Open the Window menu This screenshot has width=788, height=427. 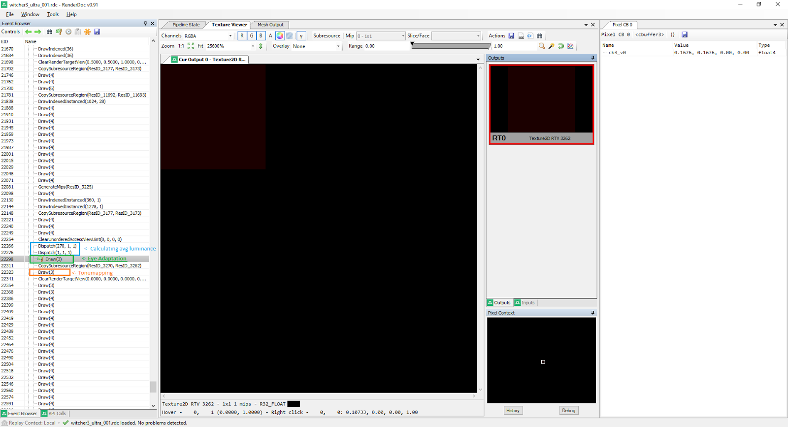tap(30, 14)
